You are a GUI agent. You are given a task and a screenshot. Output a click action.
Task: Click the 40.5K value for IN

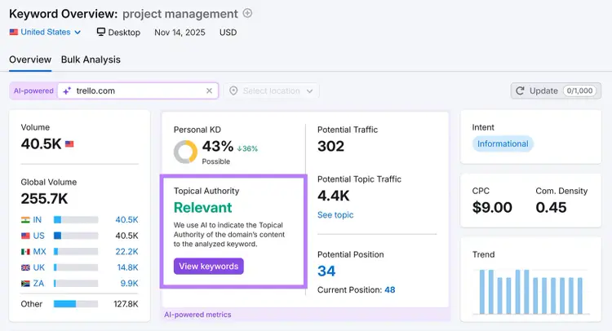tap(126, 220)
